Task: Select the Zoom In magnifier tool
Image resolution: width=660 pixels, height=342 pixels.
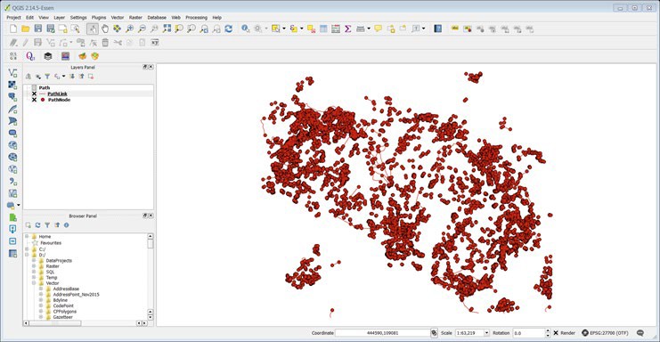Action: pyautogui.click(x=130, y=28)
